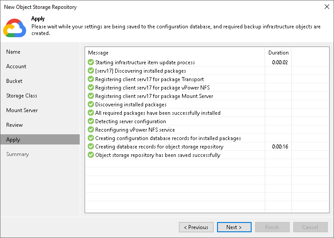Image resolution: width=334 pixels, height=238 pixels.
Task: Select 'Registering client serv17 for package Mount Server'
Action: [154, 96]
